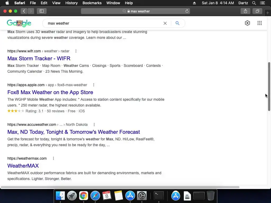Open Finder from the Dock
The width and height of the screenshot is (271, 203).
[60, 196]
